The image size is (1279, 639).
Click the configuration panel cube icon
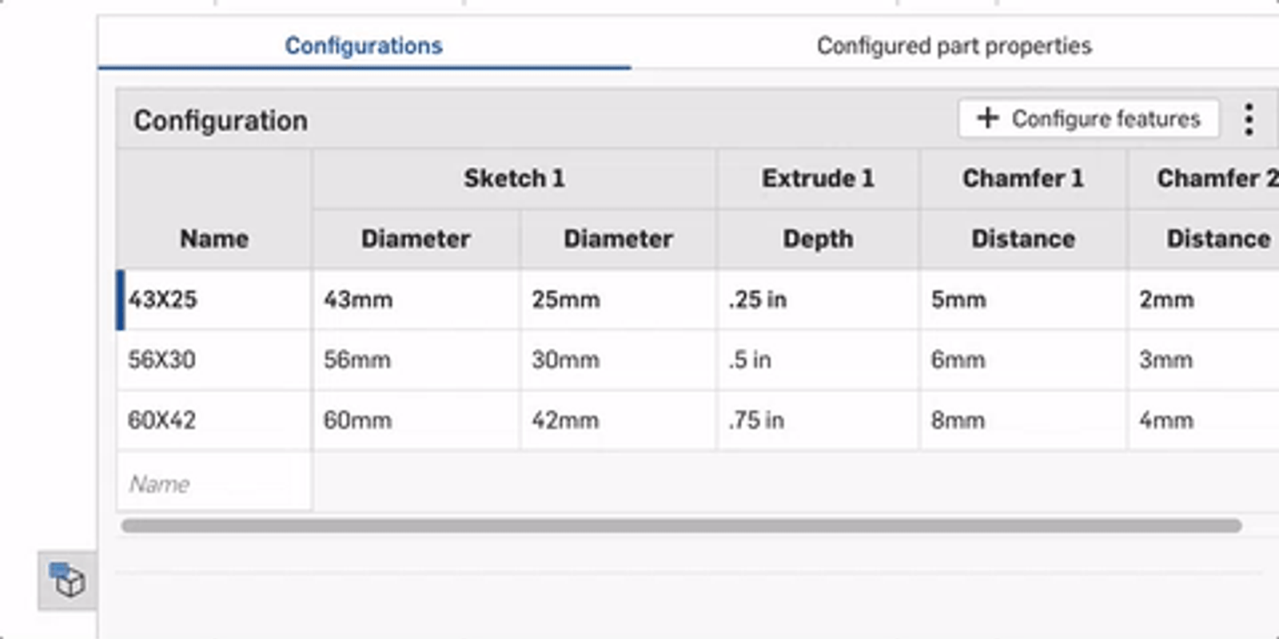(x=67, y=581)
